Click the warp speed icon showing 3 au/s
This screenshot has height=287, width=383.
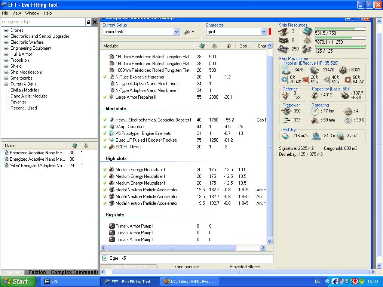(x=340, y=136)
